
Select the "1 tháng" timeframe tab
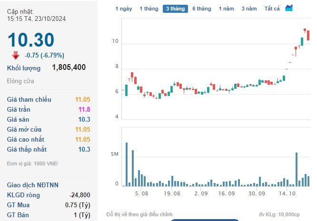tap(149, 9)
